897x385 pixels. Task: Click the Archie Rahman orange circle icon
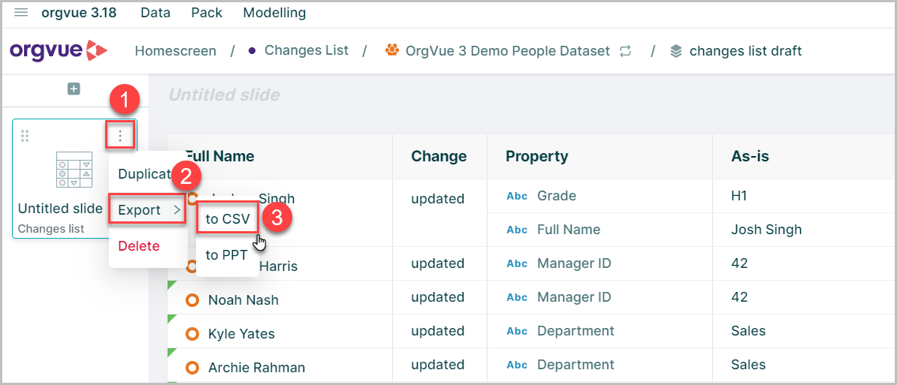(193, 368)
